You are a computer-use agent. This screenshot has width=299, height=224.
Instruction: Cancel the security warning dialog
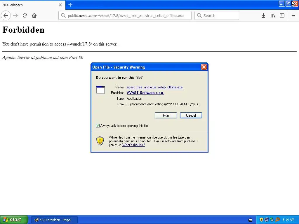pos(191,116)
